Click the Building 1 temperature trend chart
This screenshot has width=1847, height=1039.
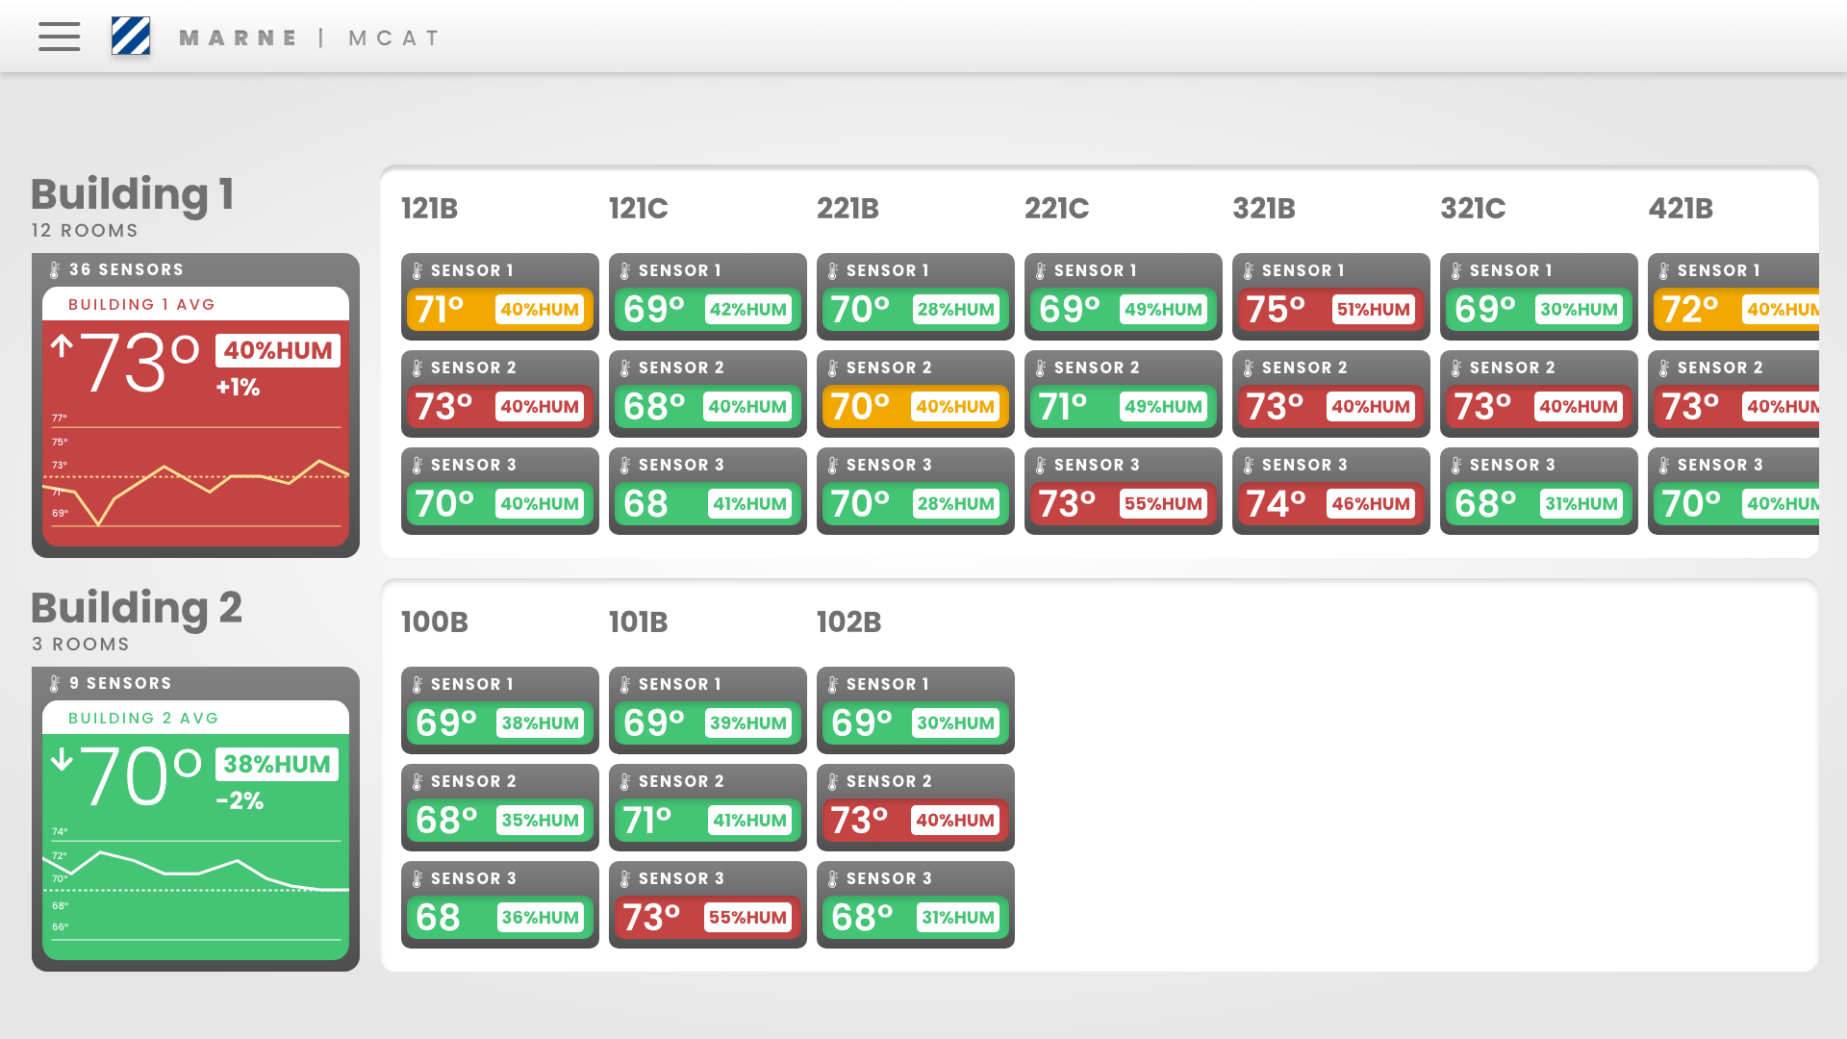click(196, 472)
